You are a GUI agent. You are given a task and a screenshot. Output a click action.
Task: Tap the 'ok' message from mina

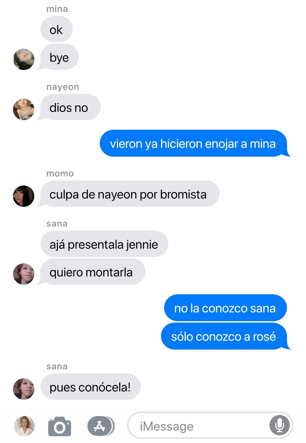(56, 29)
